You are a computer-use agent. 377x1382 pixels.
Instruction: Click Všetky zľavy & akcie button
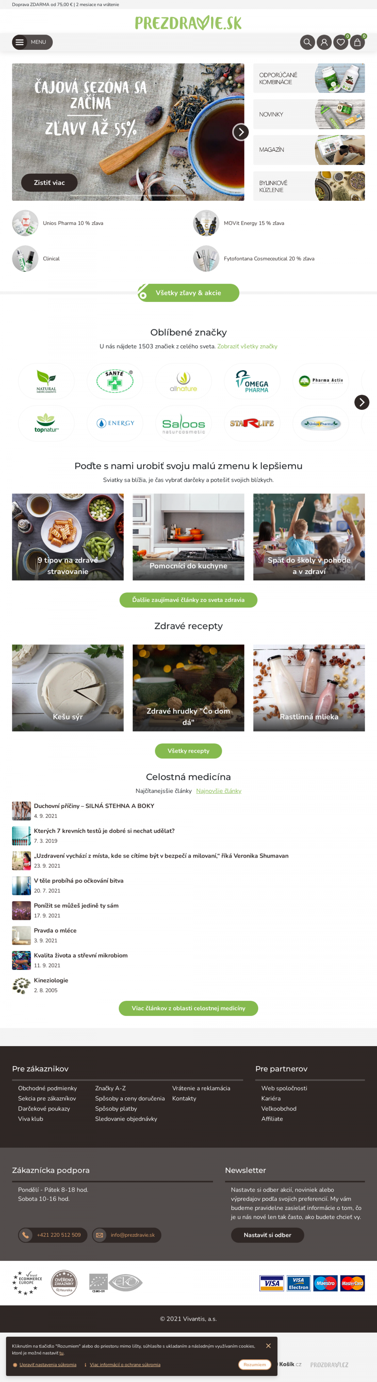(188, 293)
